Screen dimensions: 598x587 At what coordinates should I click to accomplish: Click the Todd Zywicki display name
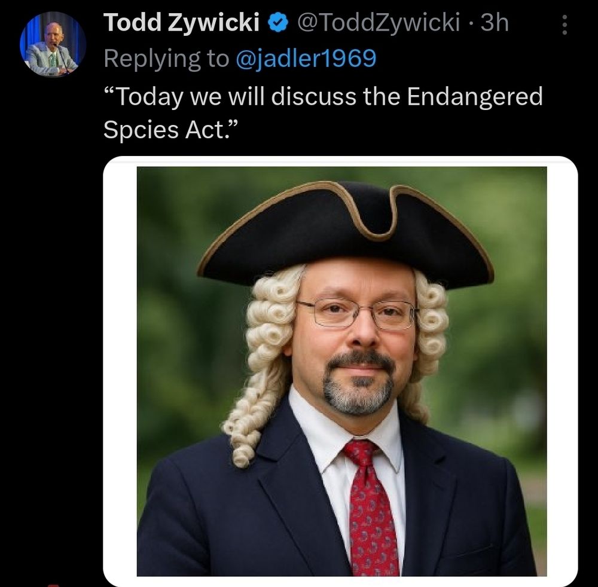181,22
